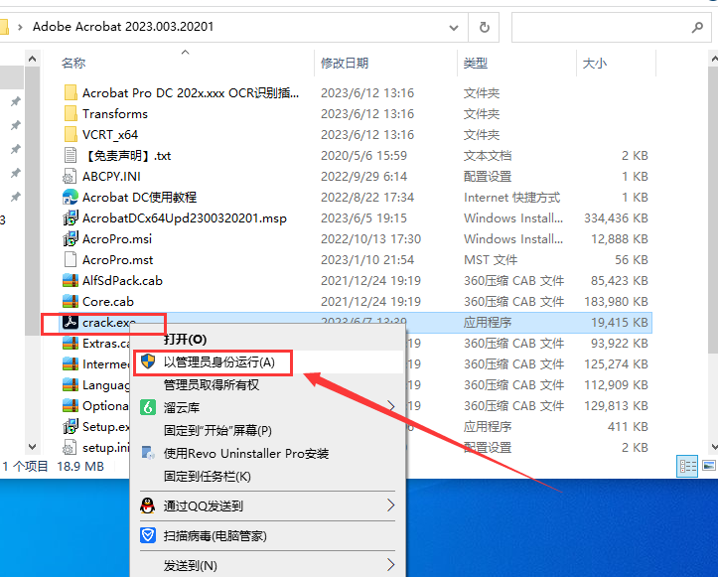The height and width of the screenshot is (577, 718).
Task: Expand the 通过QQ发送到 submenu arrow
Action: click(x=390, y=505)
